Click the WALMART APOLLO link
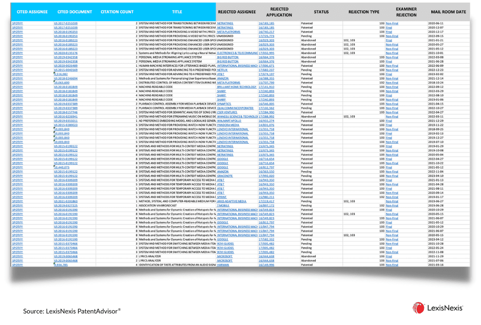The width and height of the screenshot is (481, 325). [x=229, y=121]
